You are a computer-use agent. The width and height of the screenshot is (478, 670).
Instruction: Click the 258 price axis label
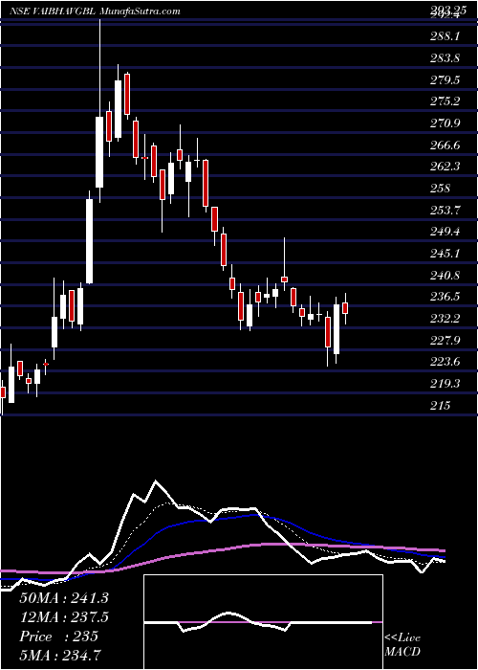click(x=440, y=189)
